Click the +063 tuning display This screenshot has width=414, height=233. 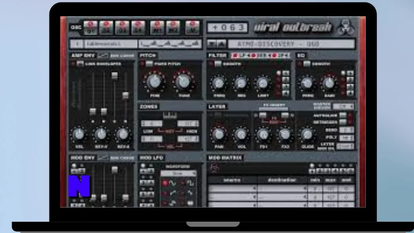pos(227,28)
